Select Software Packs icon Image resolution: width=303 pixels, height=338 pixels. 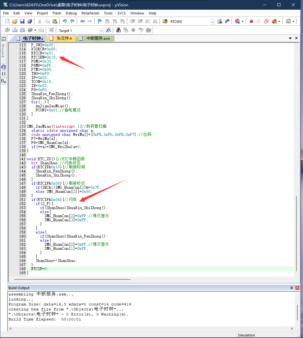click(x=141, y=30)
